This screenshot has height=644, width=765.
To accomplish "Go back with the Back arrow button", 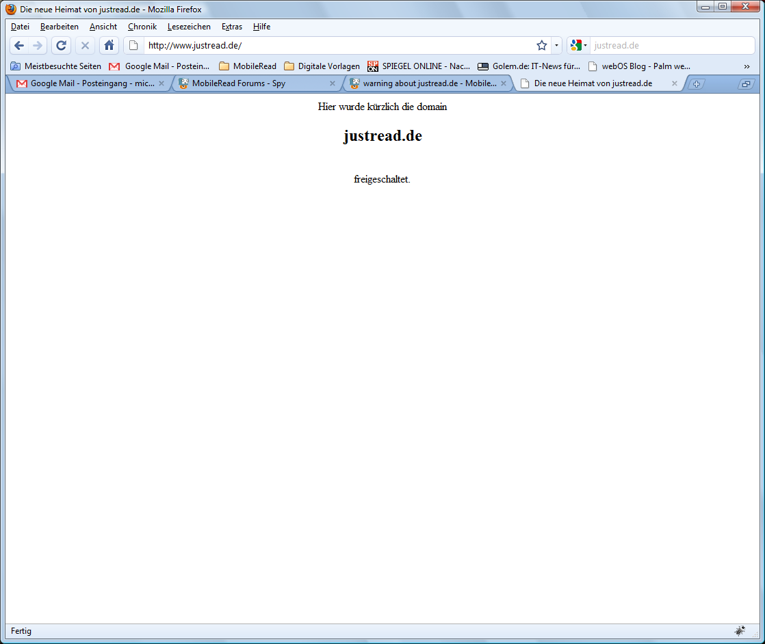I will tap(19, 46).
